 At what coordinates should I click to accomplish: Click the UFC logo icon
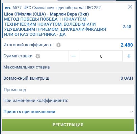pyautogui.click(x=8, y=8)
